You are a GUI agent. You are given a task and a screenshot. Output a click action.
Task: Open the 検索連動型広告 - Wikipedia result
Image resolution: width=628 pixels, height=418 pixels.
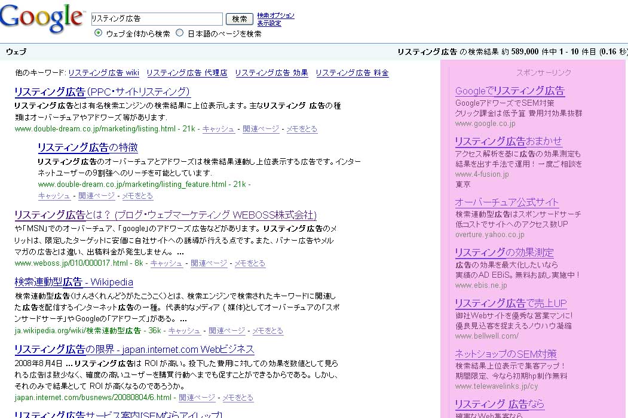(x=73, y=282)
